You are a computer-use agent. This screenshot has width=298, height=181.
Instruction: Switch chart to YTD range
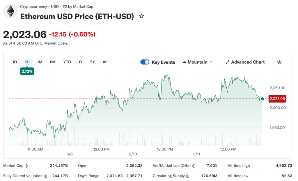tap(67, 62)
